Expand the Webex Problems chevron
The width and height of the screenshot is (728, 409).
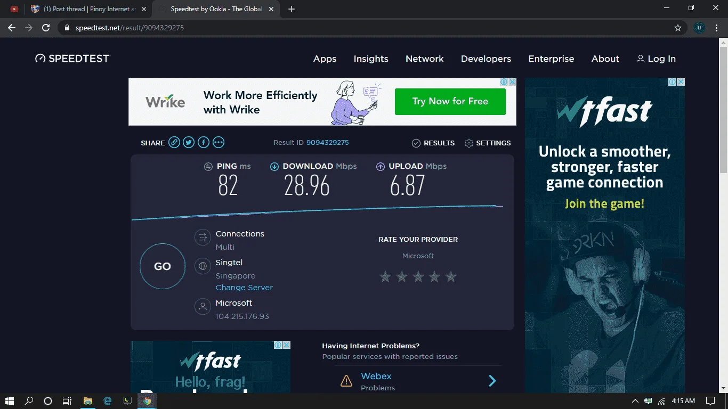[x=492, y=381]
